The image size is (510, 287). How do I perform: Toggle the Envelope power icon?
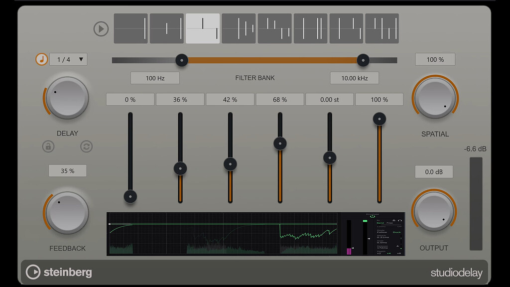(372, 216)
